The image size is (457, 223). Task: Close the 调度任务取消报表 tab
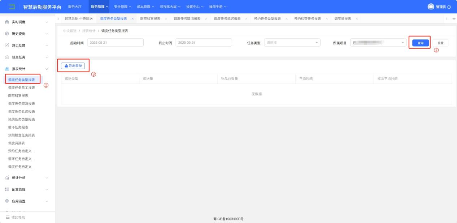coord(206,18)
